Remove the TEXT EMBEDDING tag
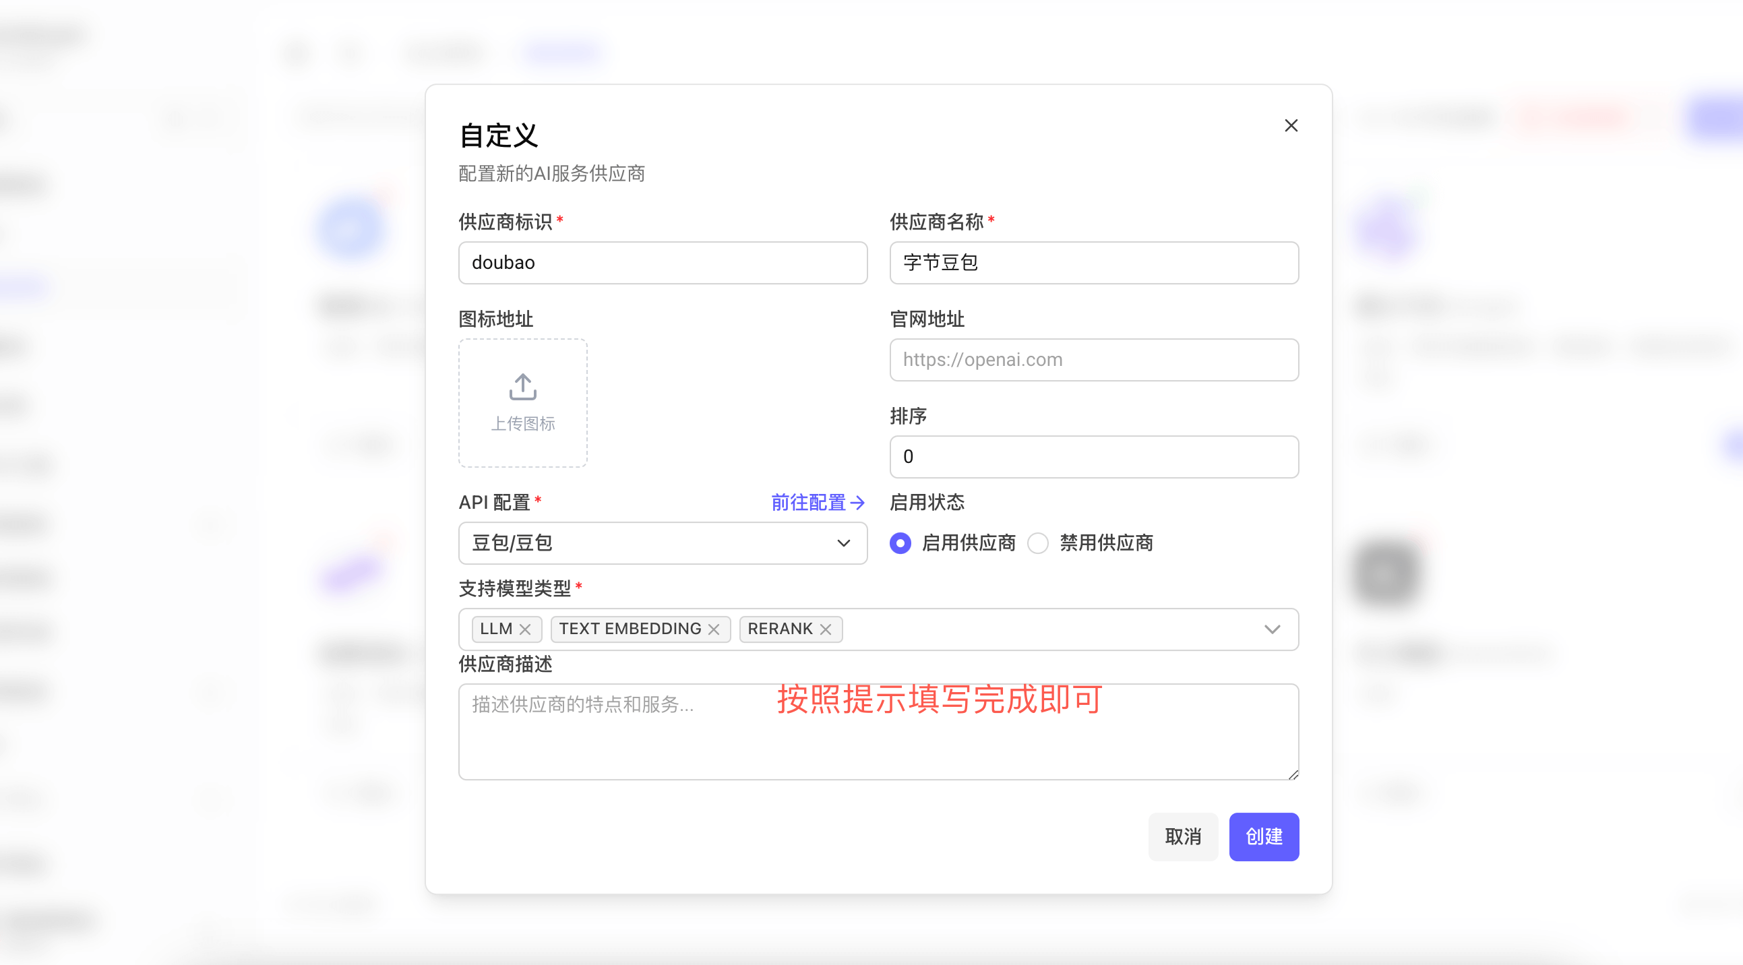This screenshot has height=965, width=1743. pos(713,629)
